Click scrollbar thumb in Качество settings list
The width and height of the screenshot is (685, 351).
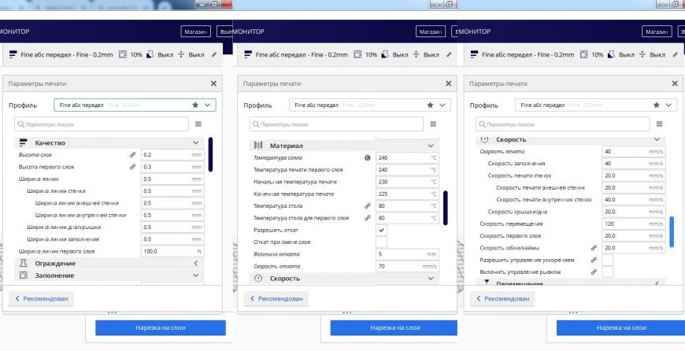click(210, 154)
